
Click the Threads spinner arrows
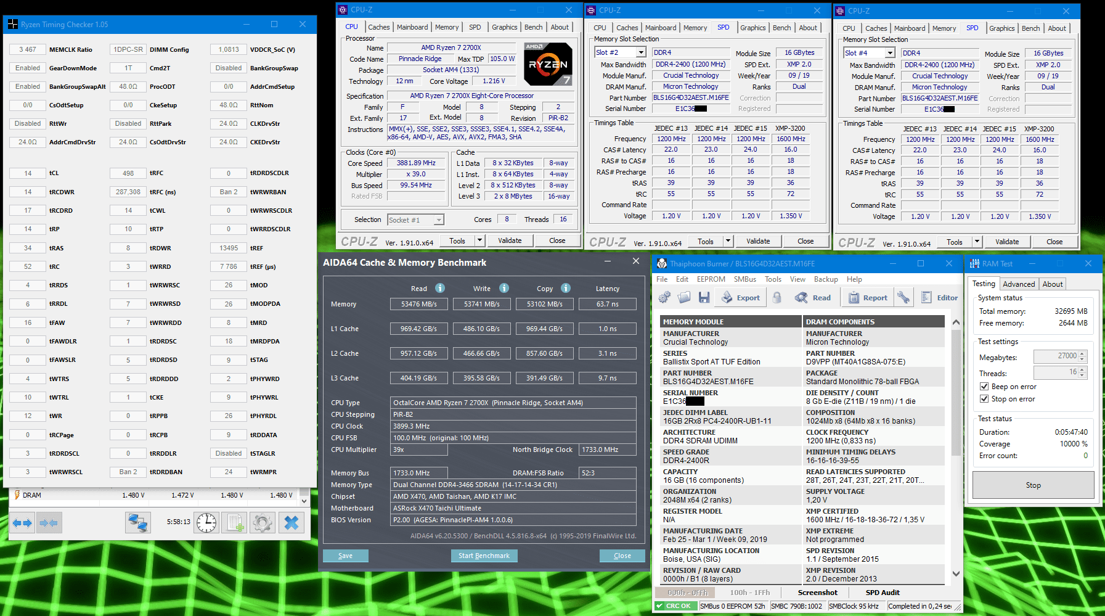tap(1082, 372)
